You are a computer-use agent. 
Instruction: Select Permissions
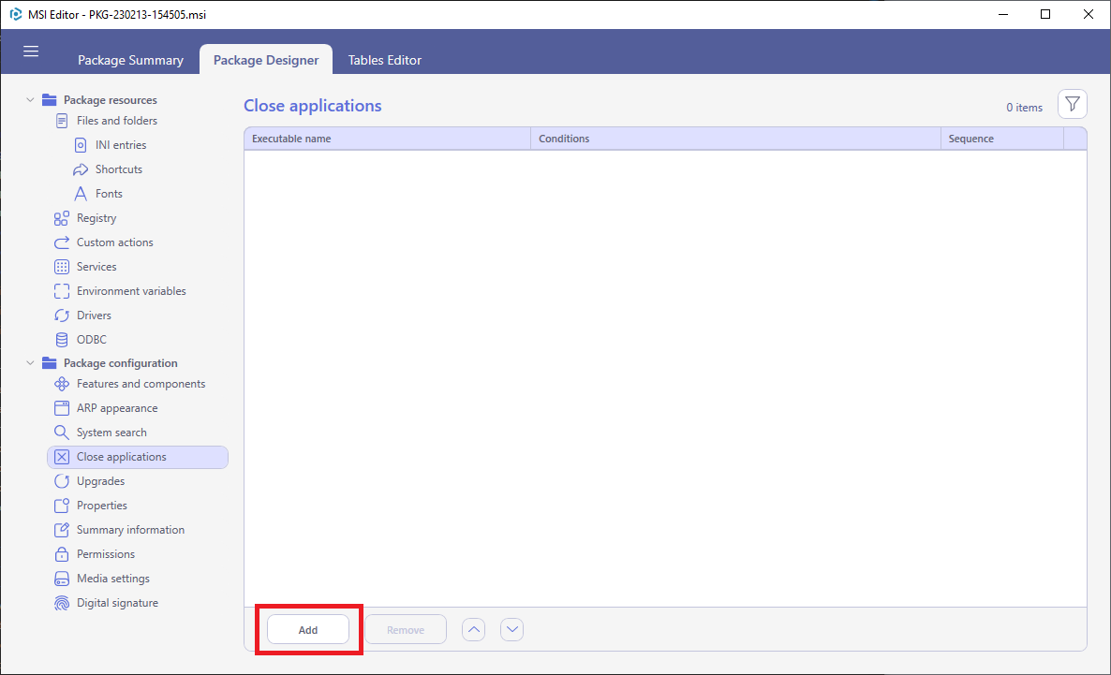pos(106,554)
